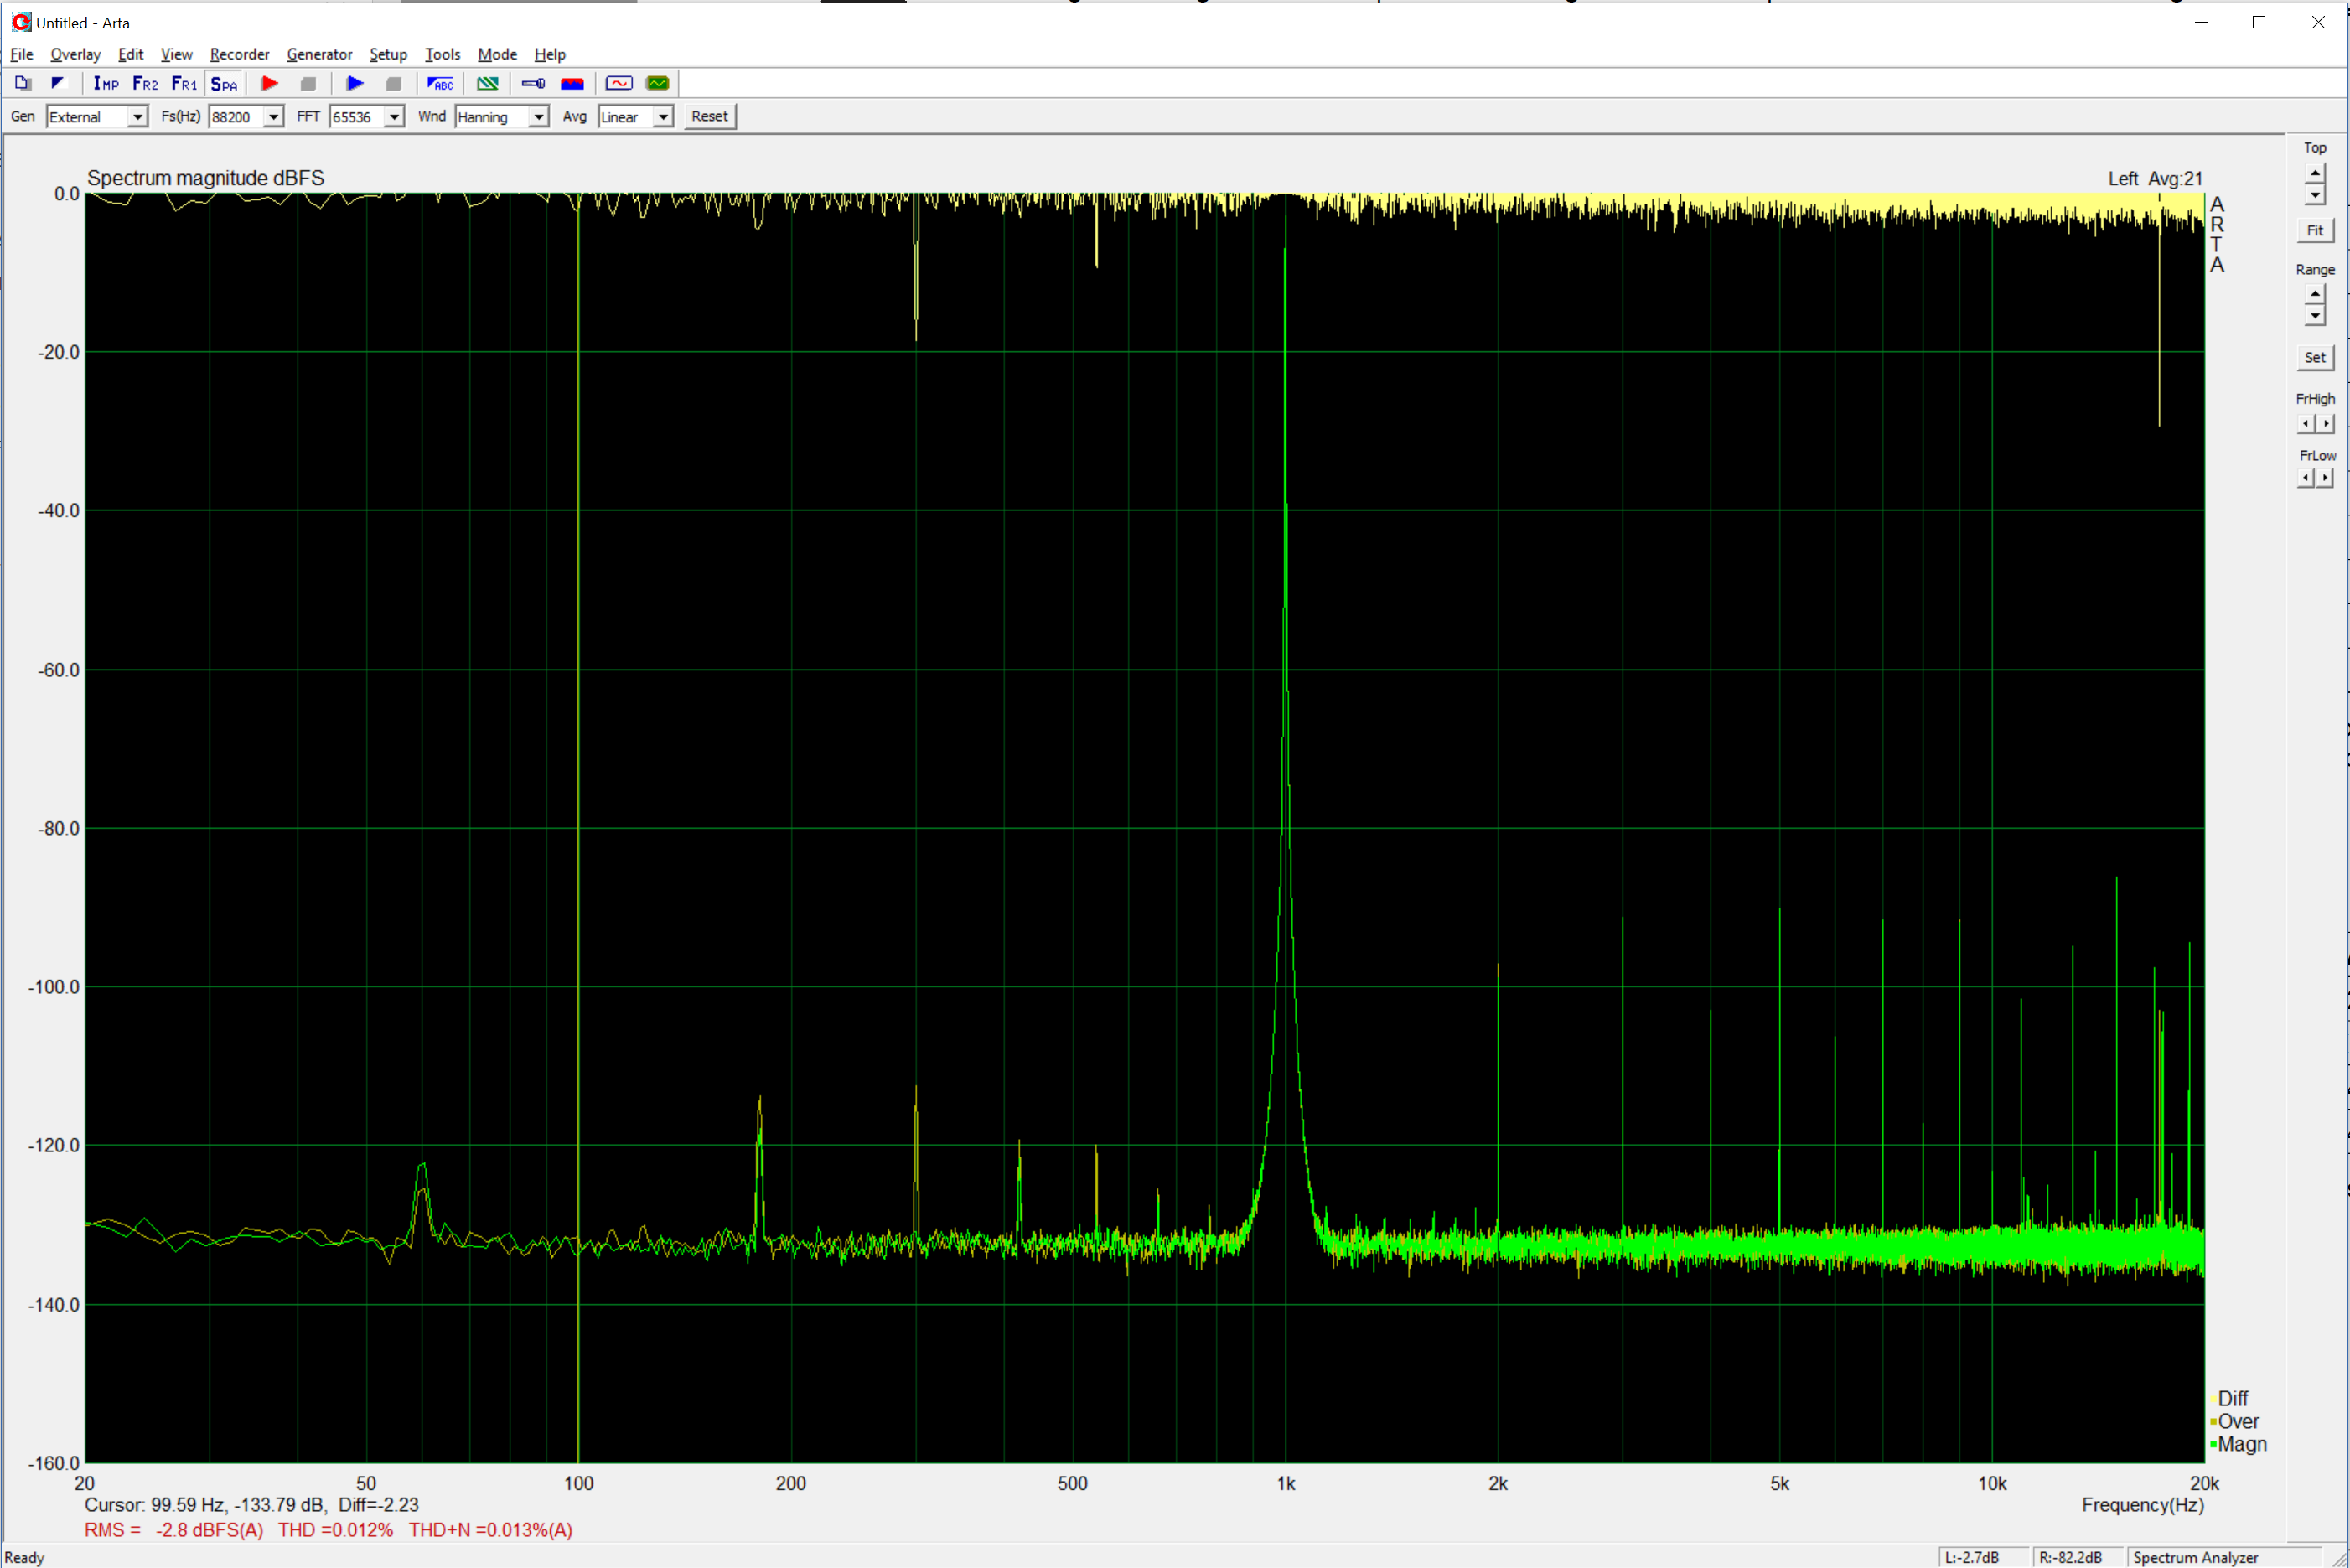Switch to IMP impulse response mode
2350x1568 pixels.
point(106,84)
